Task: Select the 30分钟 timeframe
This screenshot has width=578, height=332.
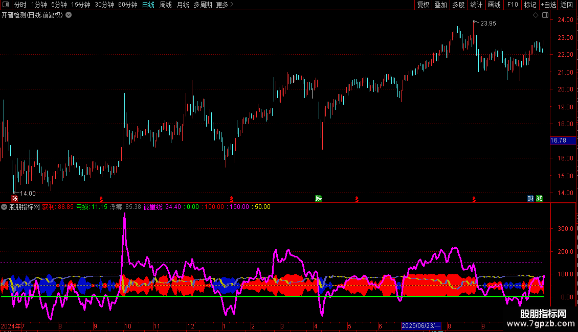Action: (x=104, y=5)
